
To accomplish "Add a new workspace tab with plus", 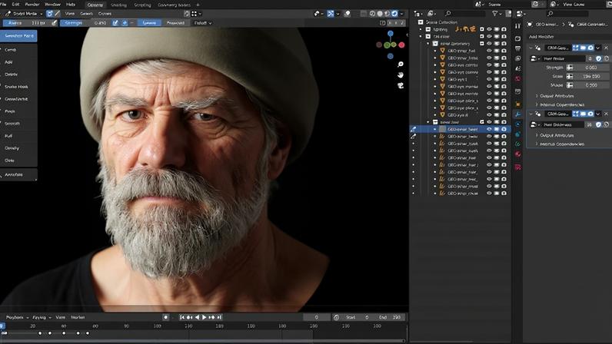I will (198, 5).
